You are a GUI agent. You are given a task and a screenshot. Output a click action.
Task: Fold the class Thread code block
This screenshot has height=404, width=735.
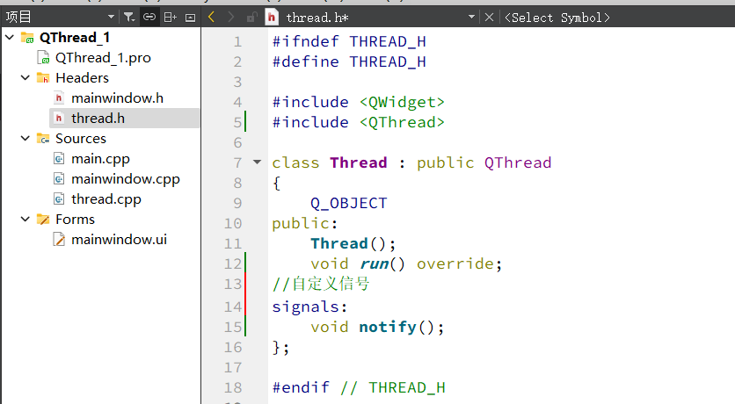point(257,162)
